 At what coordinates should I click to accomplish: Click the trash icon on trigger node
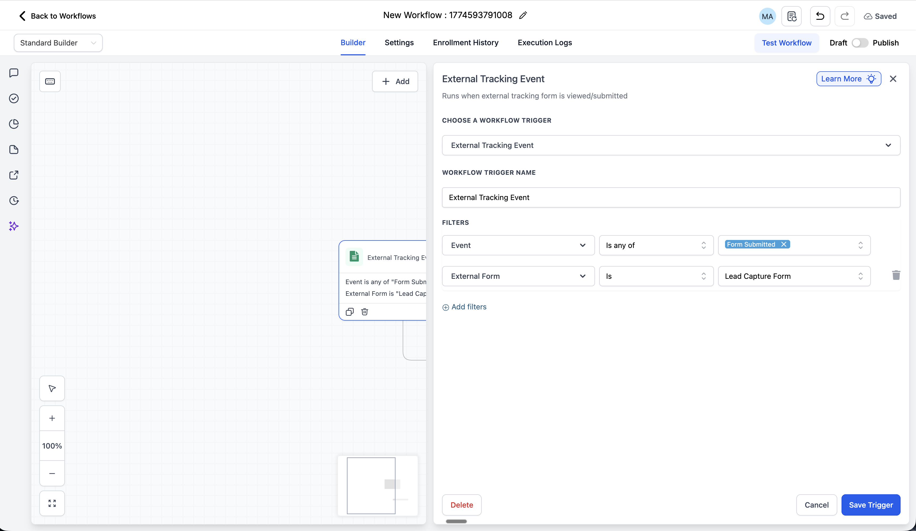365,312
